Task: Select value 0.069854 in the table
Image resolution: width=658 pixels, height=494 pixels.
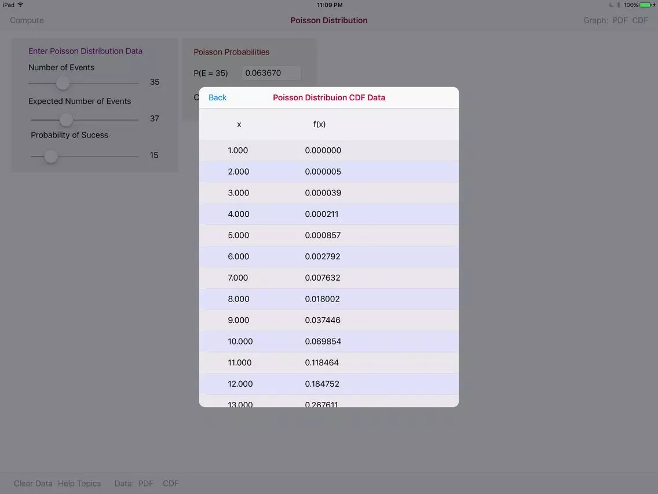Action: tap(323, 341)
